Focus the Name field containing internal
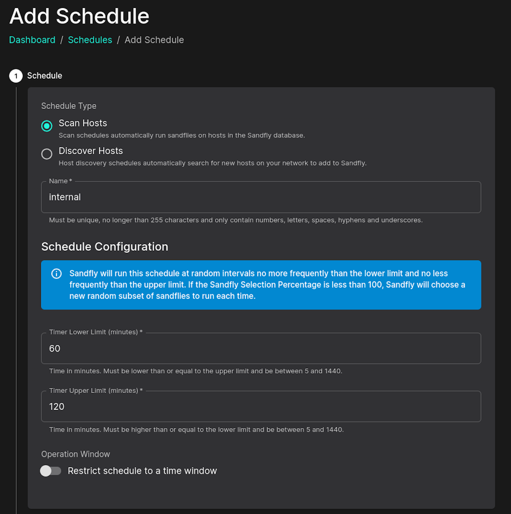This screenshot has width=511, height=514. [x=170, y=197]
